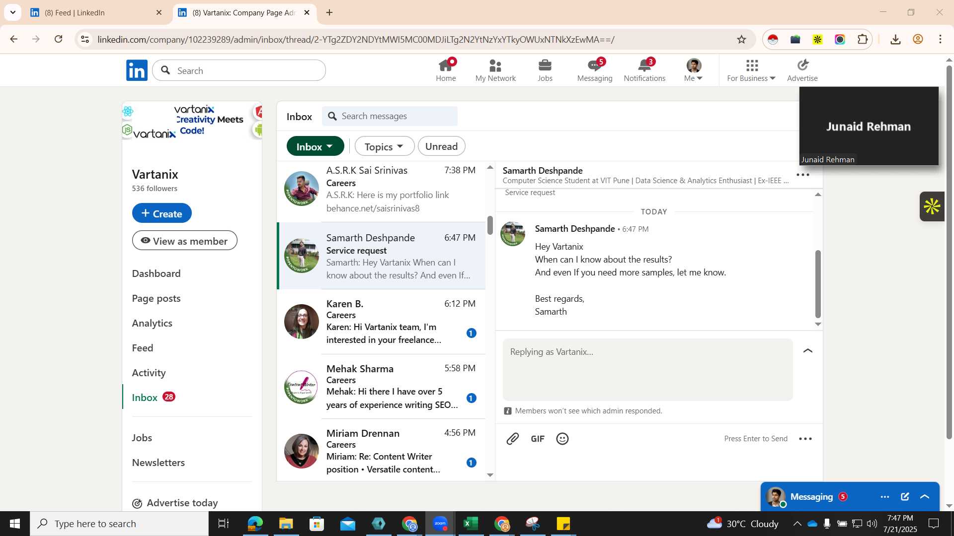
Task: Open My Network icon
Action: [495, 70]
